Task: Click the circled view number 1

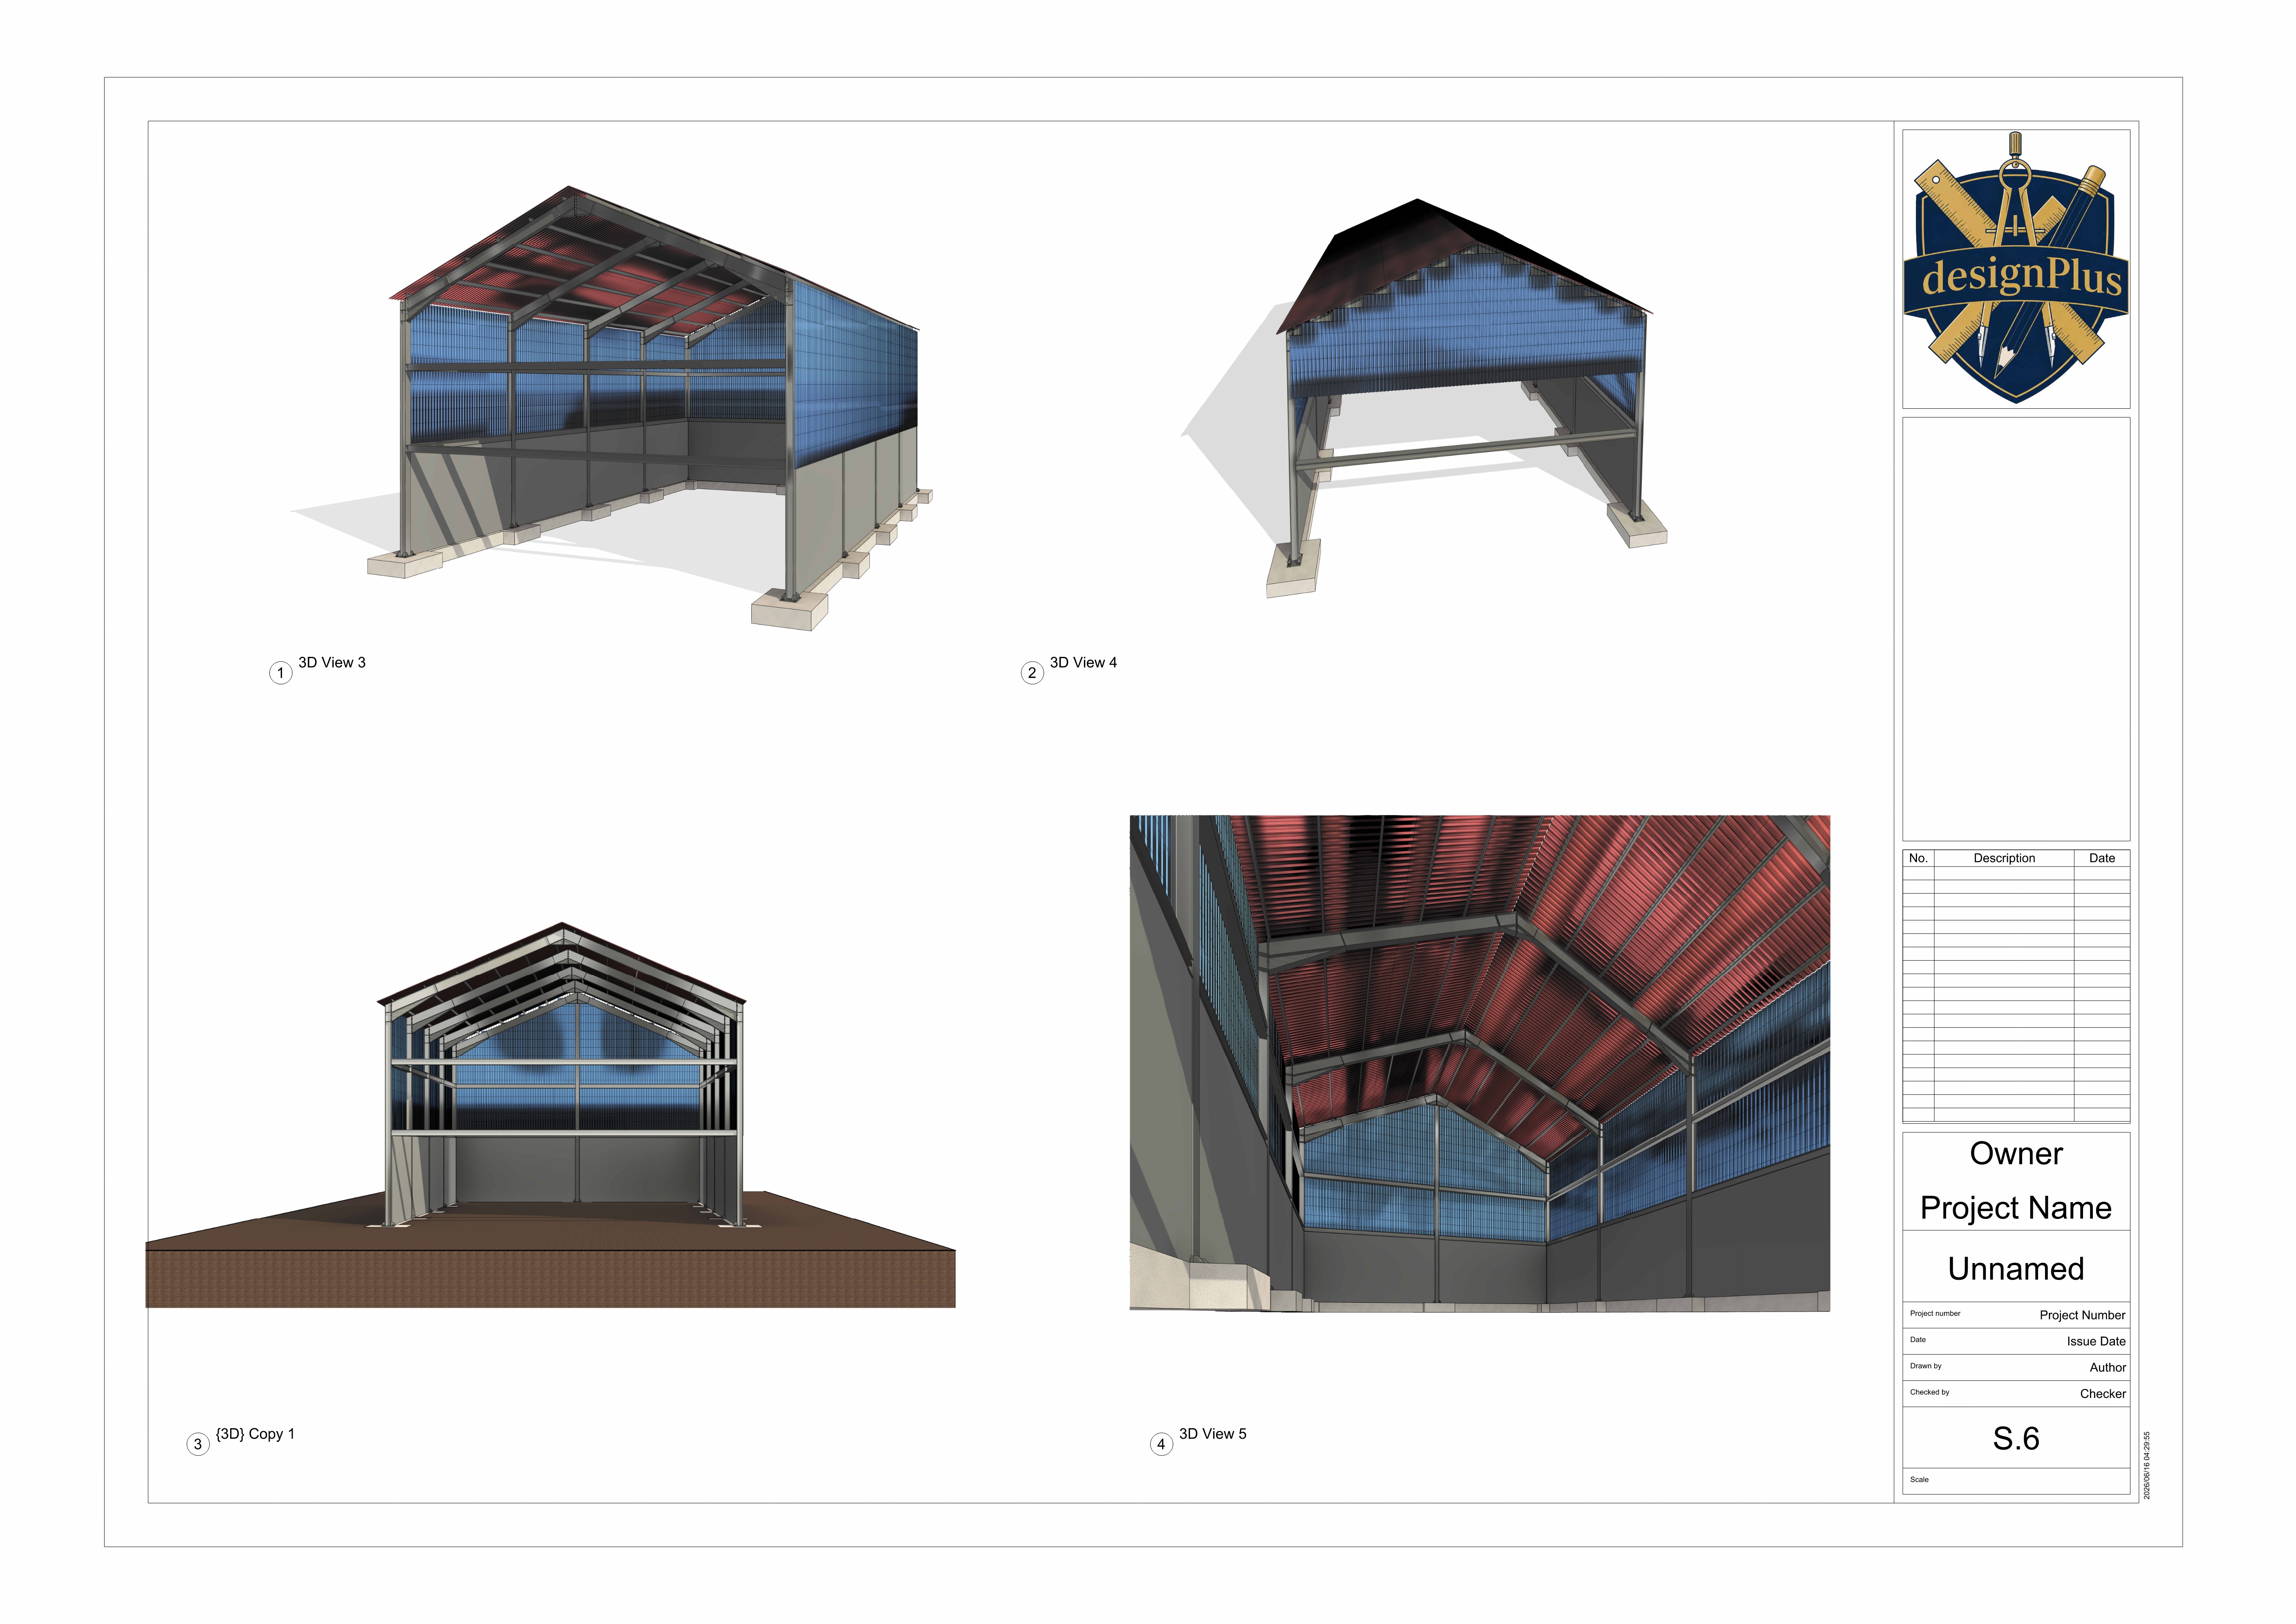Action: pyautogui.click(x=281, y=673)
